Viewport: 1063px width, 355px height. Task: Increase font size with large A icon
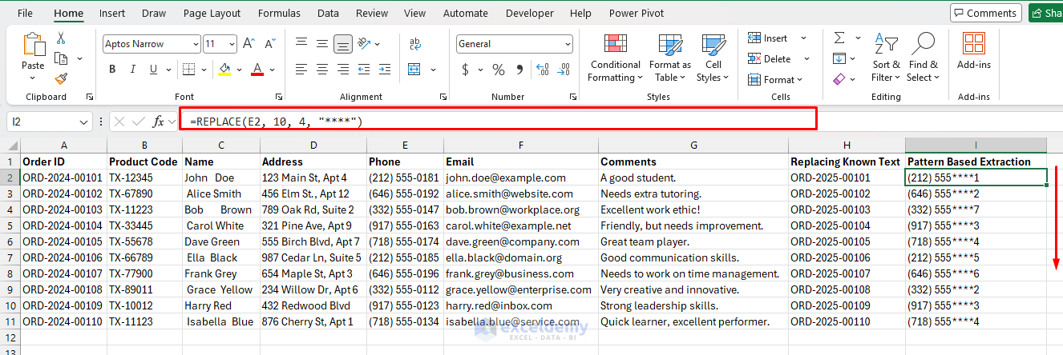(249, 44)
